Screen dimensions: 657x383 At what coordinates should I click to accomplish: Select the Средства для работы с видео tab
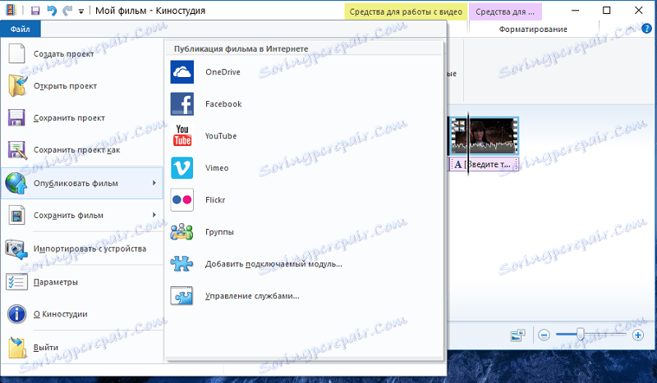pyautogui.click(x=406, y=11)
